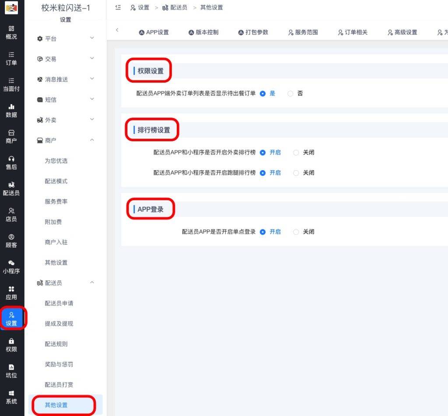Image resolution: width=448 pixels, height=416 pixels.
Task: Set 外卖排行榜 takeout ranking to 关闭
Action: [296, 153]
